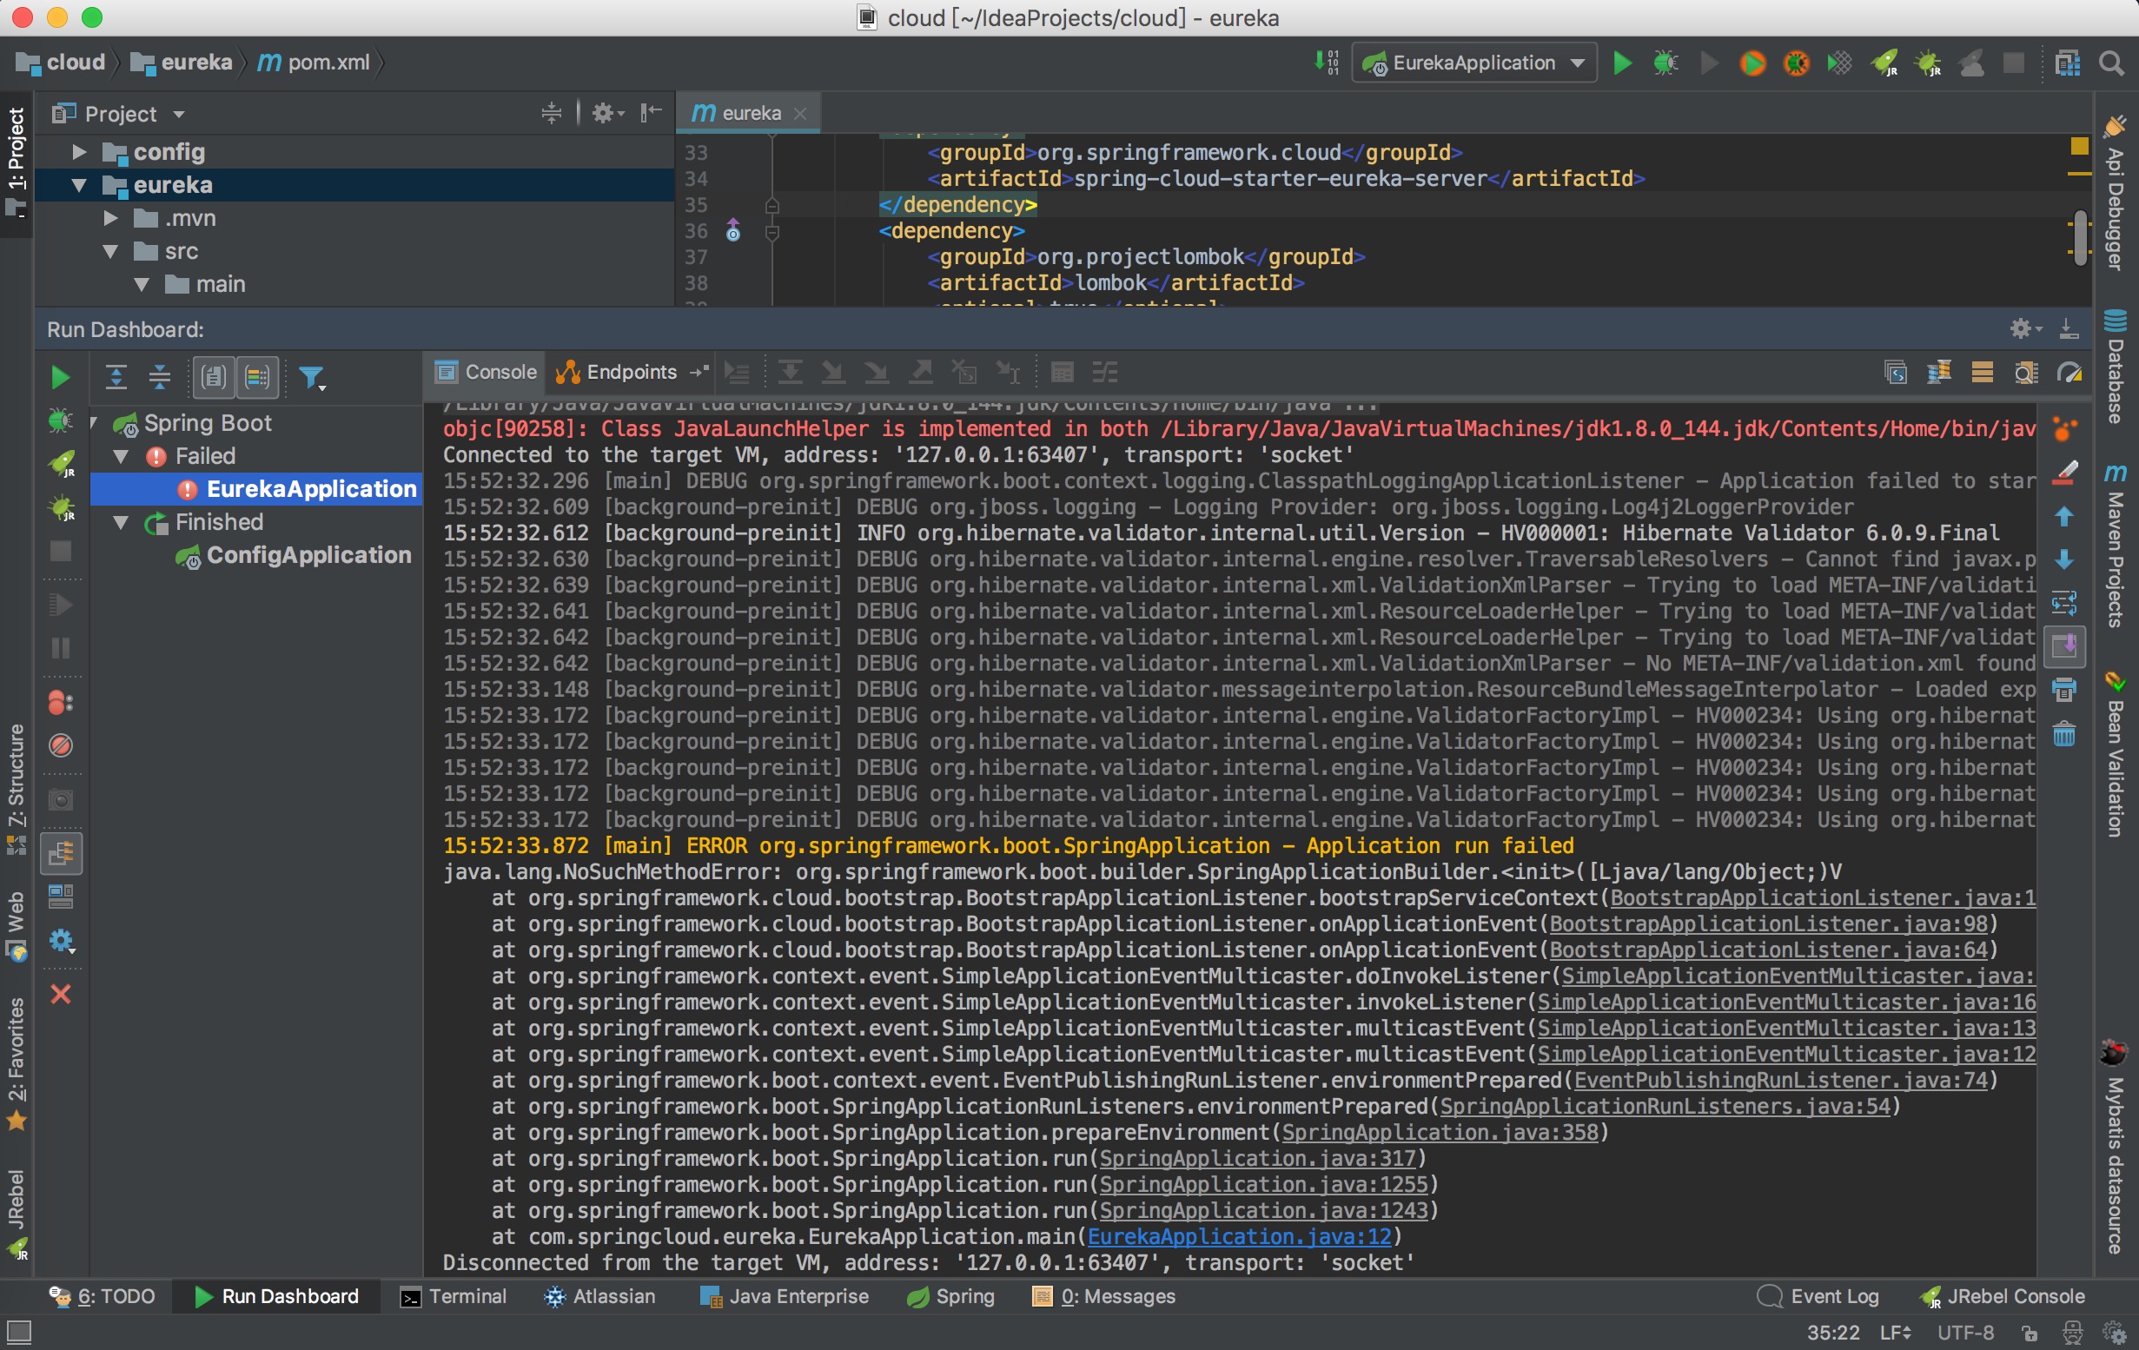Expand the config folder in project tree
Screen dimensions: 2139x1350
[x=80, y=153]
